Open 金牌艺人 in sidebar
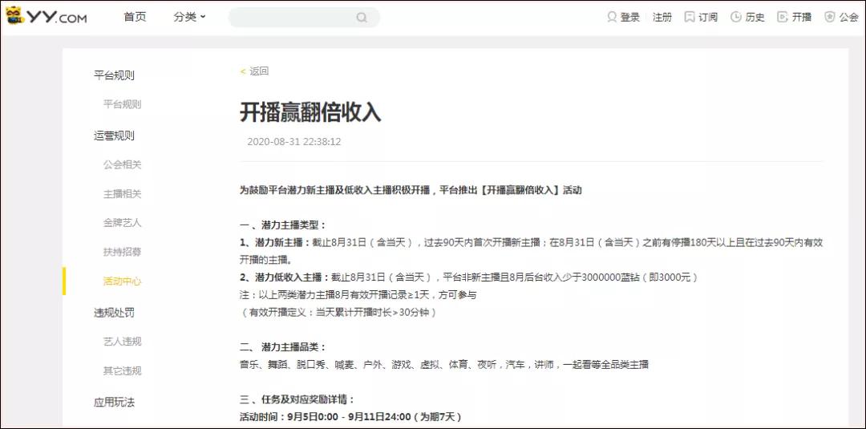 (x=122, y=223)
